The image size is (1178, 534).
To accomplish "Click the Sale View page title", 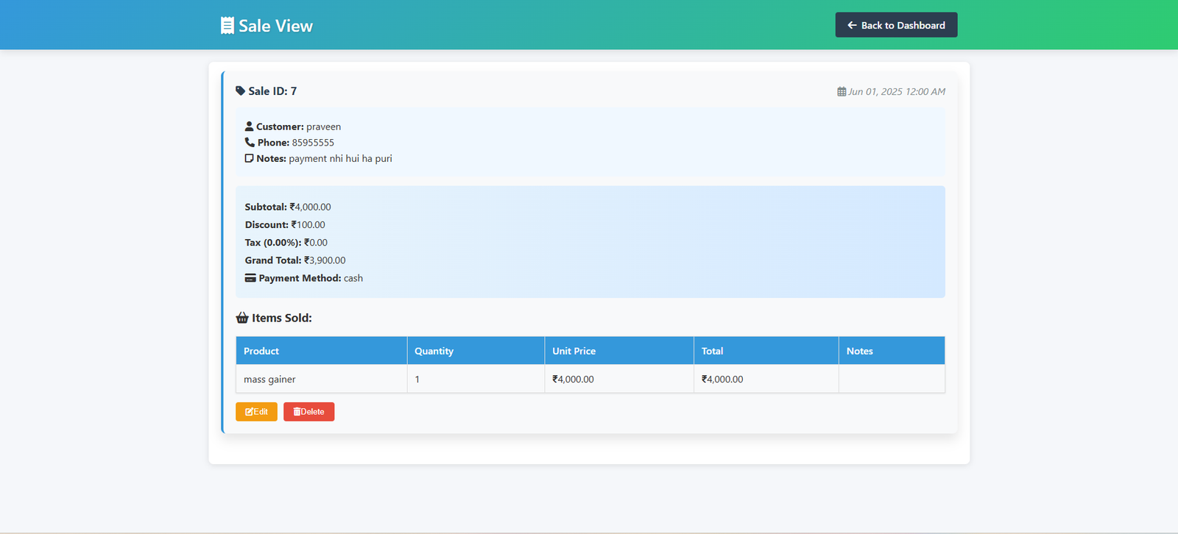I will tap(275, 26).
